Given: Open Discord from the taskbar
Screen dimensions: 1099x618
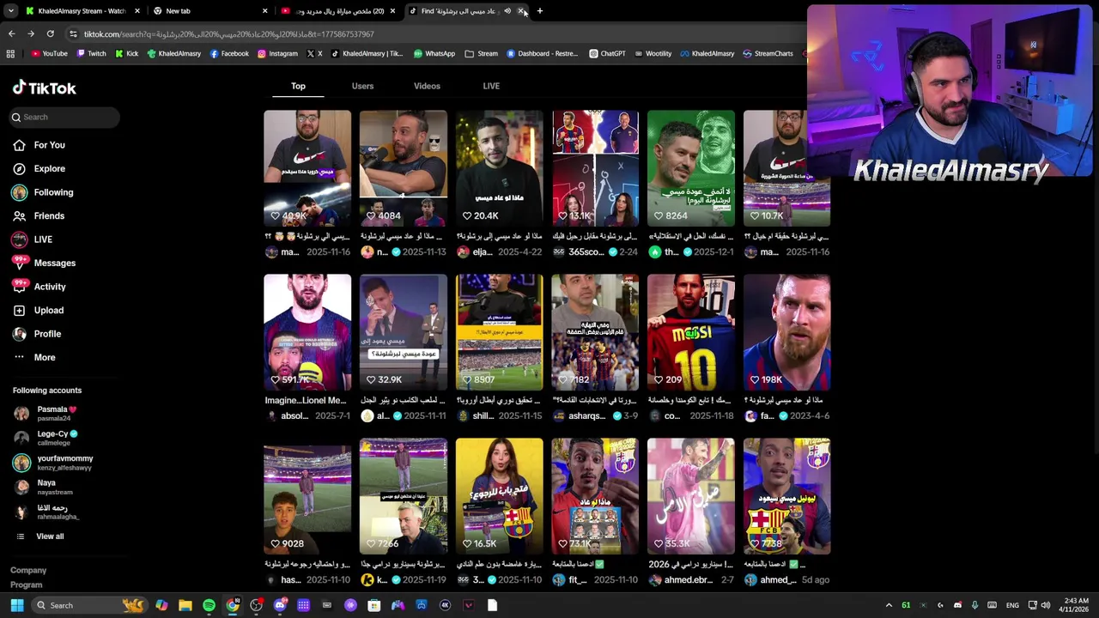Looking at the screenshot, I should pyautogui.click(x=280, y=605).
